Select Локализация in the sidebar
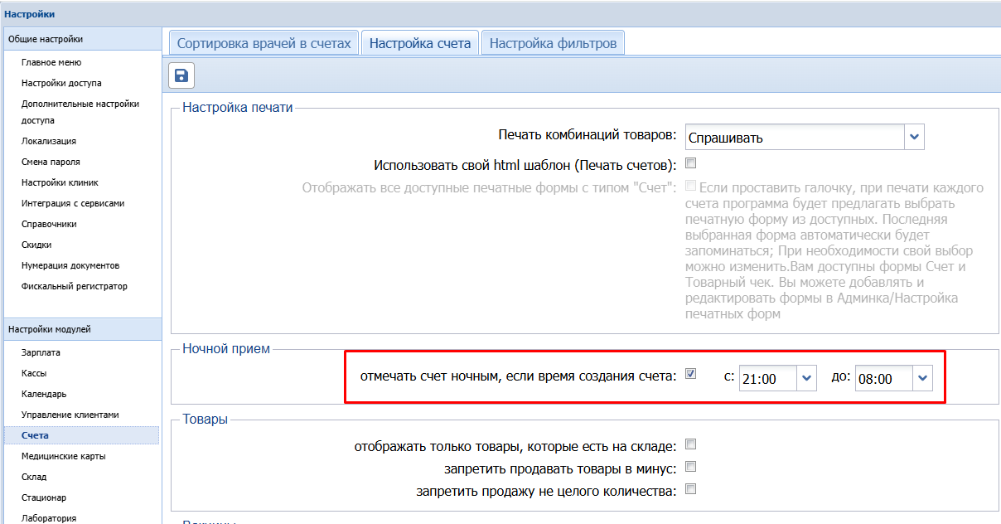The width and height of the screenshot is (1001, 524). click(x=49, y=141)
